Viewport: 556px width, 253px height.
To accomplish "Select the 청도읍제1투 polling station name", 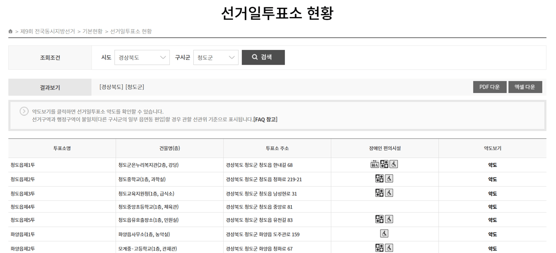I will [x=23, y=165].
